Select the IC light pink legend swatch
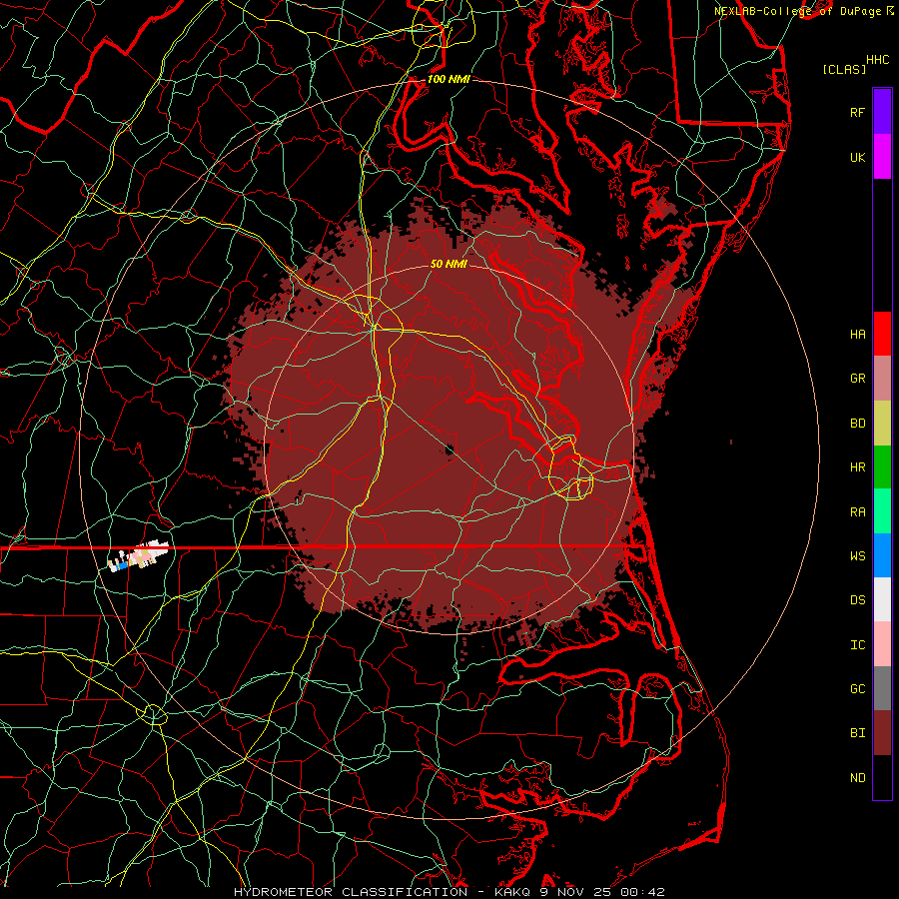Screen dimensions: 899x899 882,644
